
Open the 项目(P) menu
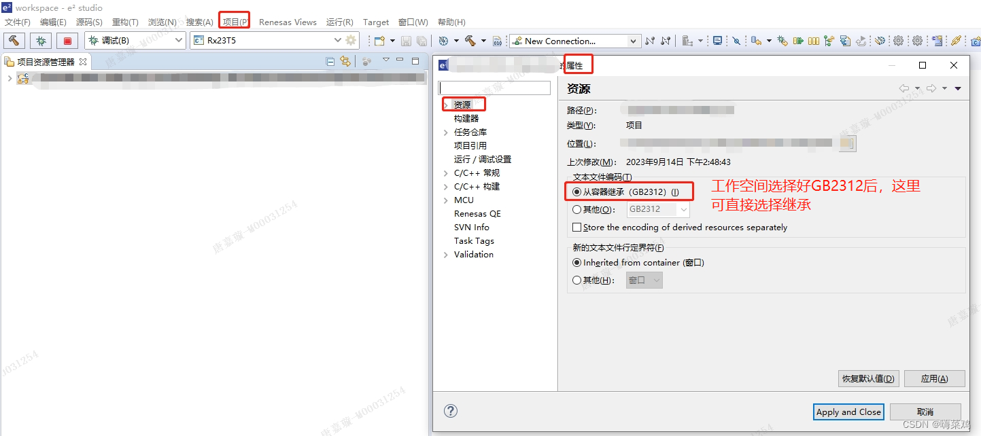(234, 22)
